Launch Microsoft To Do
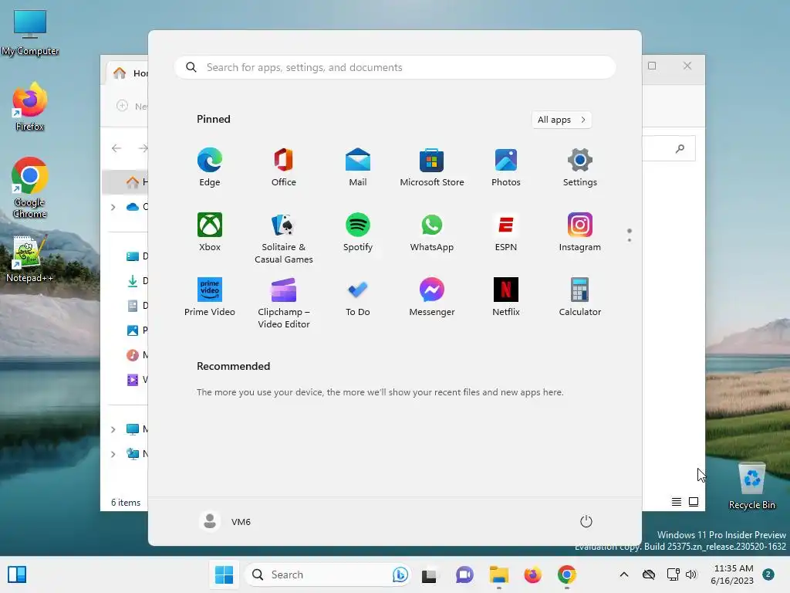 click(358, 297)
